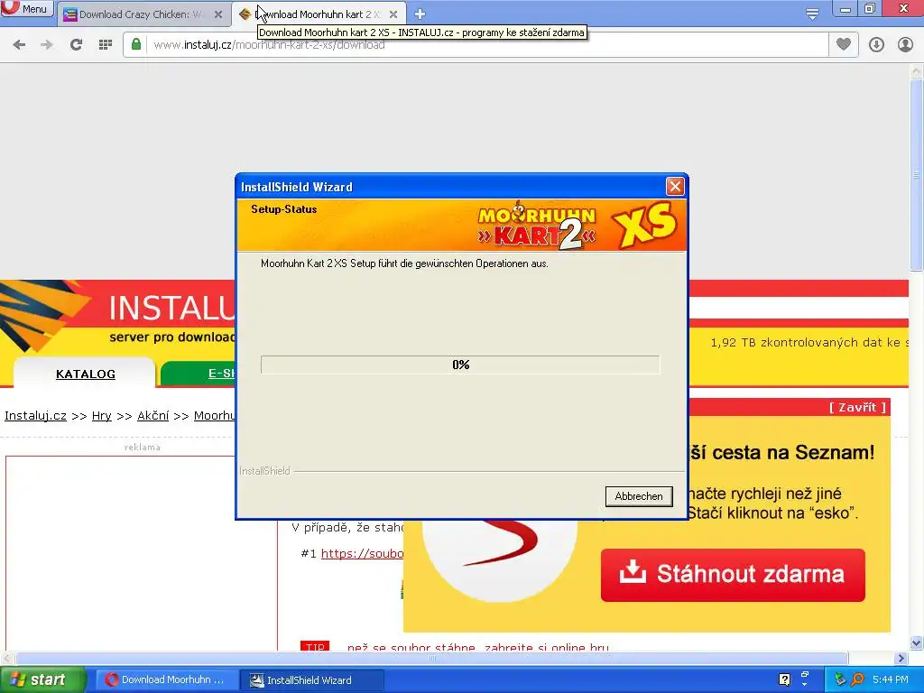The width and height of the screenshot is (924, 693).
Task: Open the downloads icon in Opera toolbar
Action: point(876,45)
